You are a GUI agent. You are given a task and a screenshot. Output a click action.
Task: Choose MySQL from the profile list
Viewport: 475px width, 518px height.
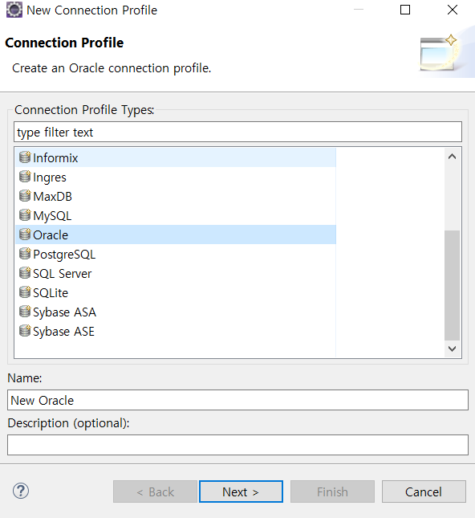pyautogui.click(x=176, y=215)
